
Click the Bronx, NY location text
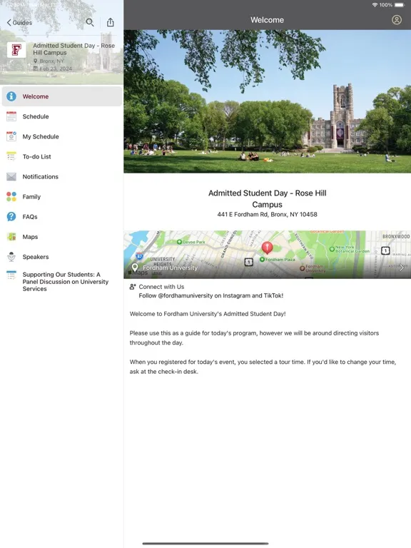51,61
